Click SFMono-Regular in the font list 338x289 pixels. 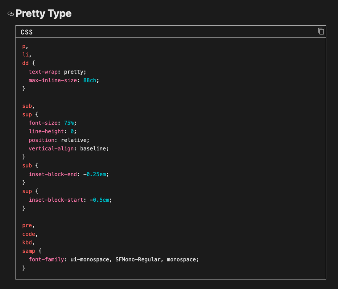(138, 259)
